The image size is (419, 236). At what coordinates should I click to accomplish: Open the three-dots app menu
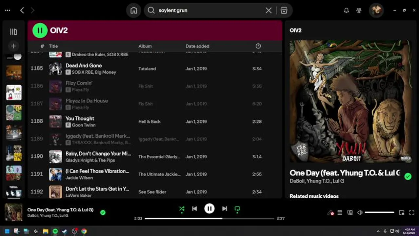click(8, 10)
